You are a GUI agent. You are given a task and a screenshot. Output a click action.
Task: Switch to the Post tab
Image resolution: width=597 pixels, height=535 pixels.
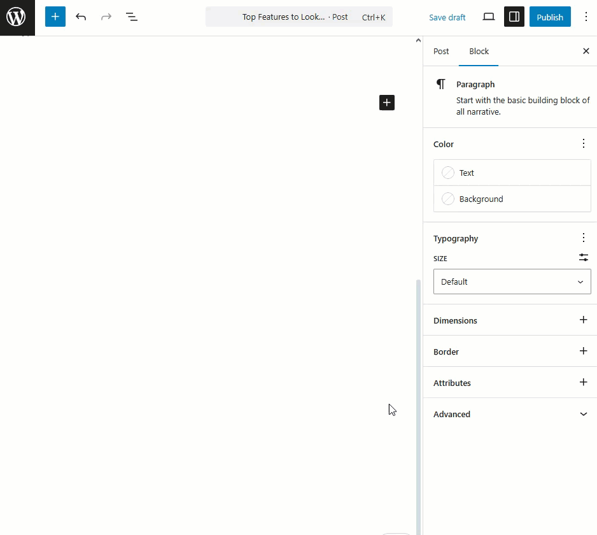coord(441,52)
